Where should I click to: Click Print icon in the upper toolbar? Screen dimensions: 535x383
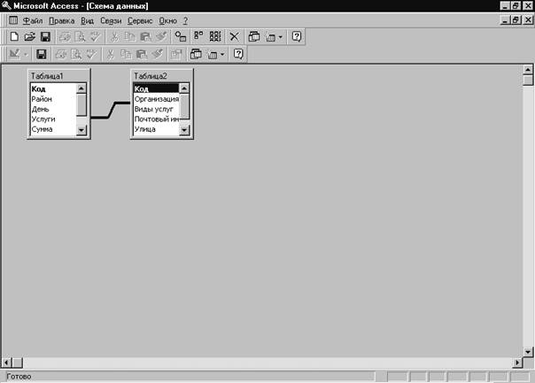[64, 36]
